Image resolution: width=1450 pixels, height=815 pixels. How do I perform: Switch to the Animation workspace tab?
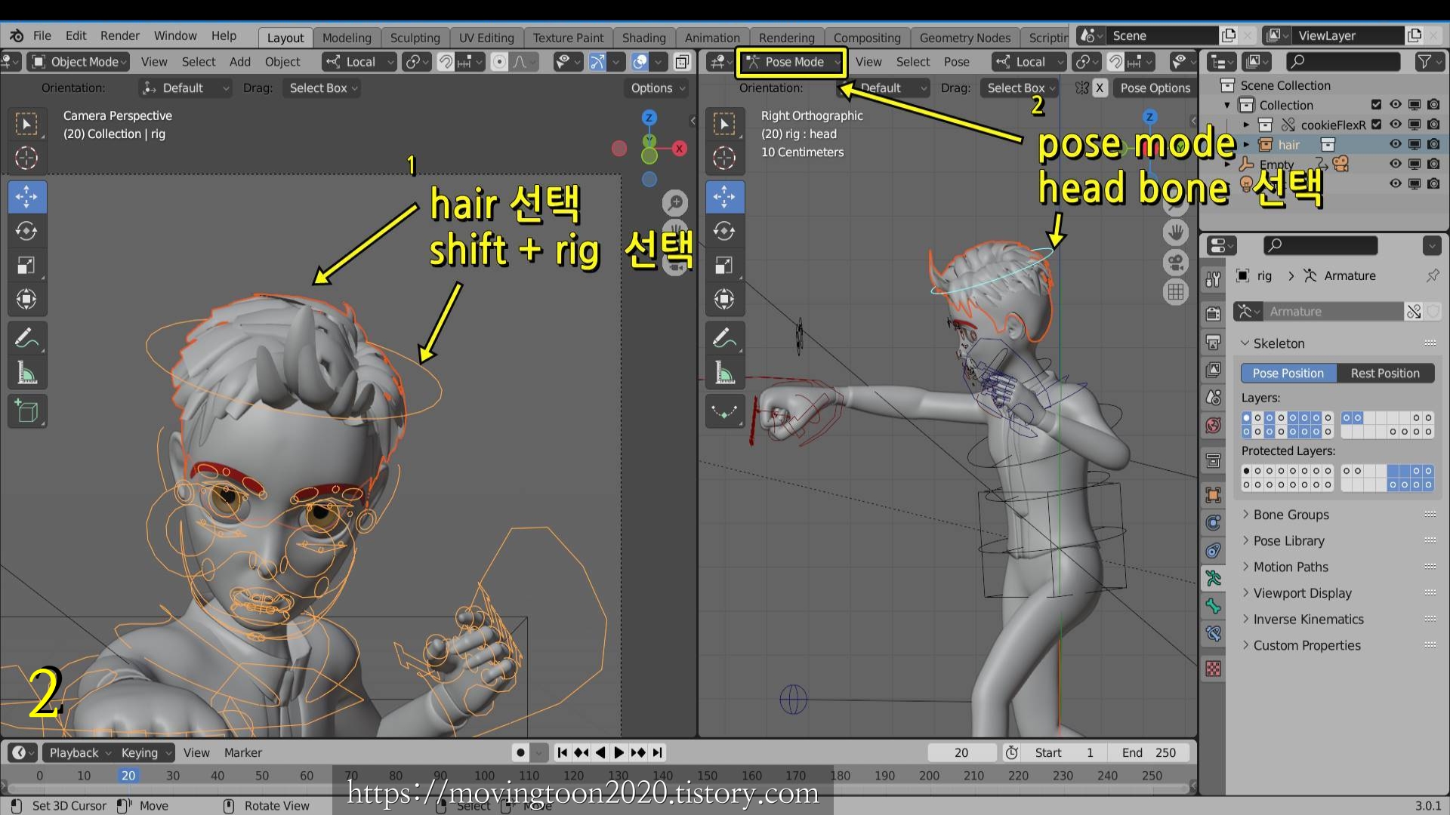(712, 38)
